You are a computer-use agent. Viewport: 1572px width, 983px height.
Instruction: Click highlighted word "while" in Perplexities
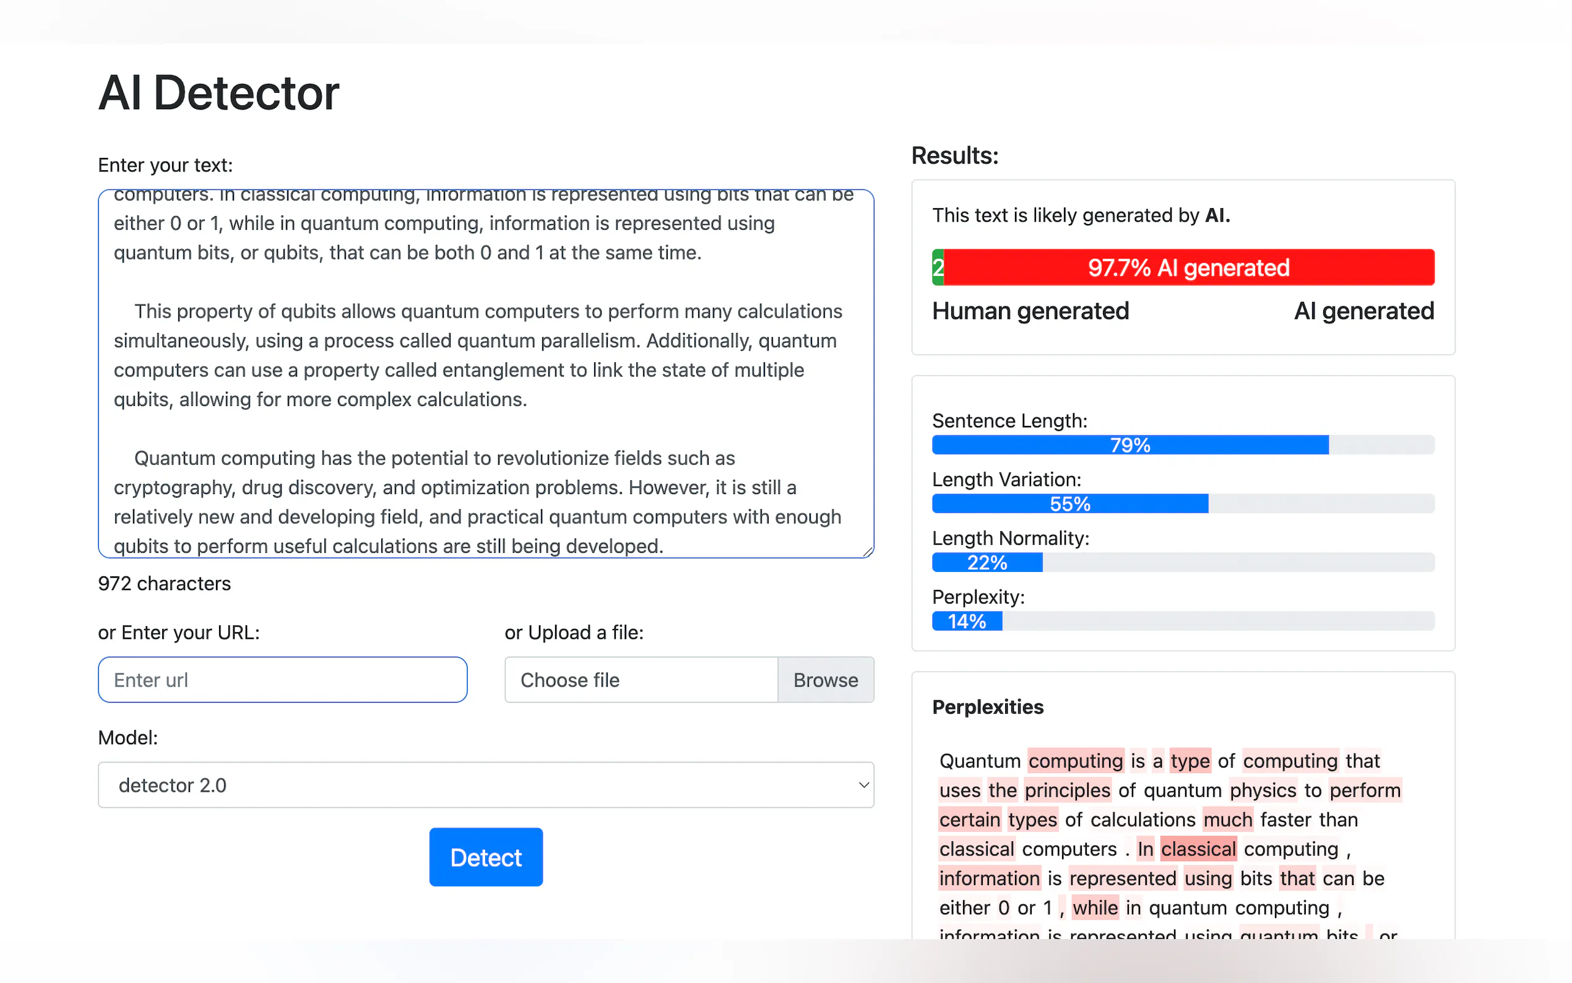1095,907
